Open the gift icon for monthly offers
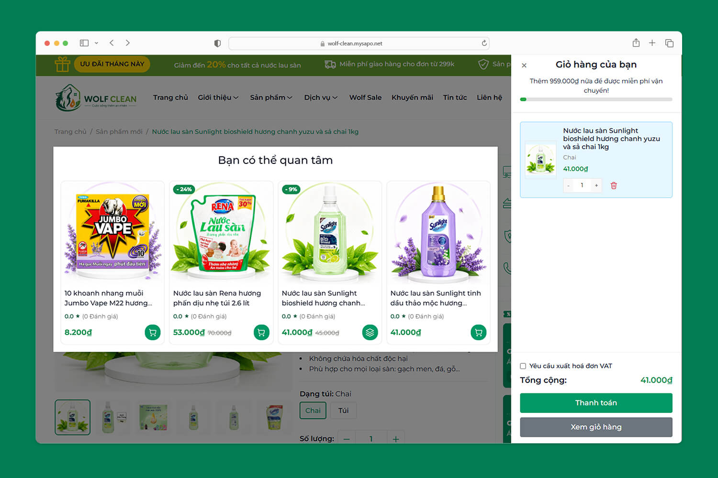This screenshot has width=718, height=478. 62,64
